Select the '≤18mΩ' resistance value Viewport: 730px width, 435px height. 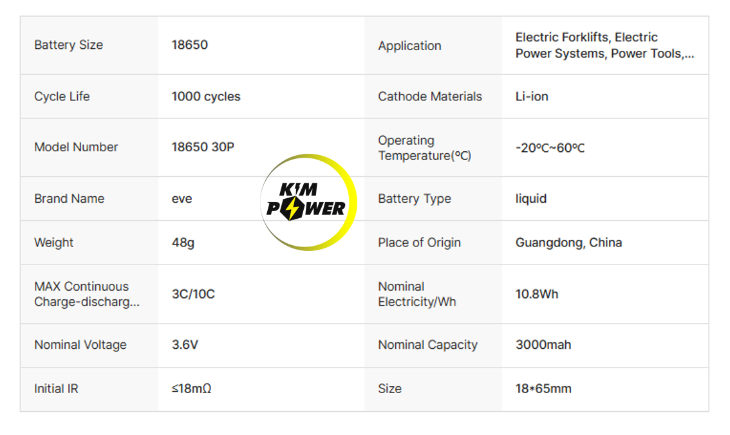tap(191, 389)
